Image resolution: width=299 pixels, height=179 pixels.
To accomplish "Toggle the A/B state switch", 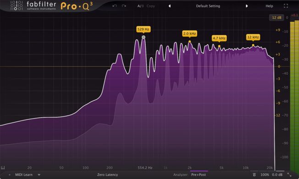I will pyautogui.click(x=140, y=6).
